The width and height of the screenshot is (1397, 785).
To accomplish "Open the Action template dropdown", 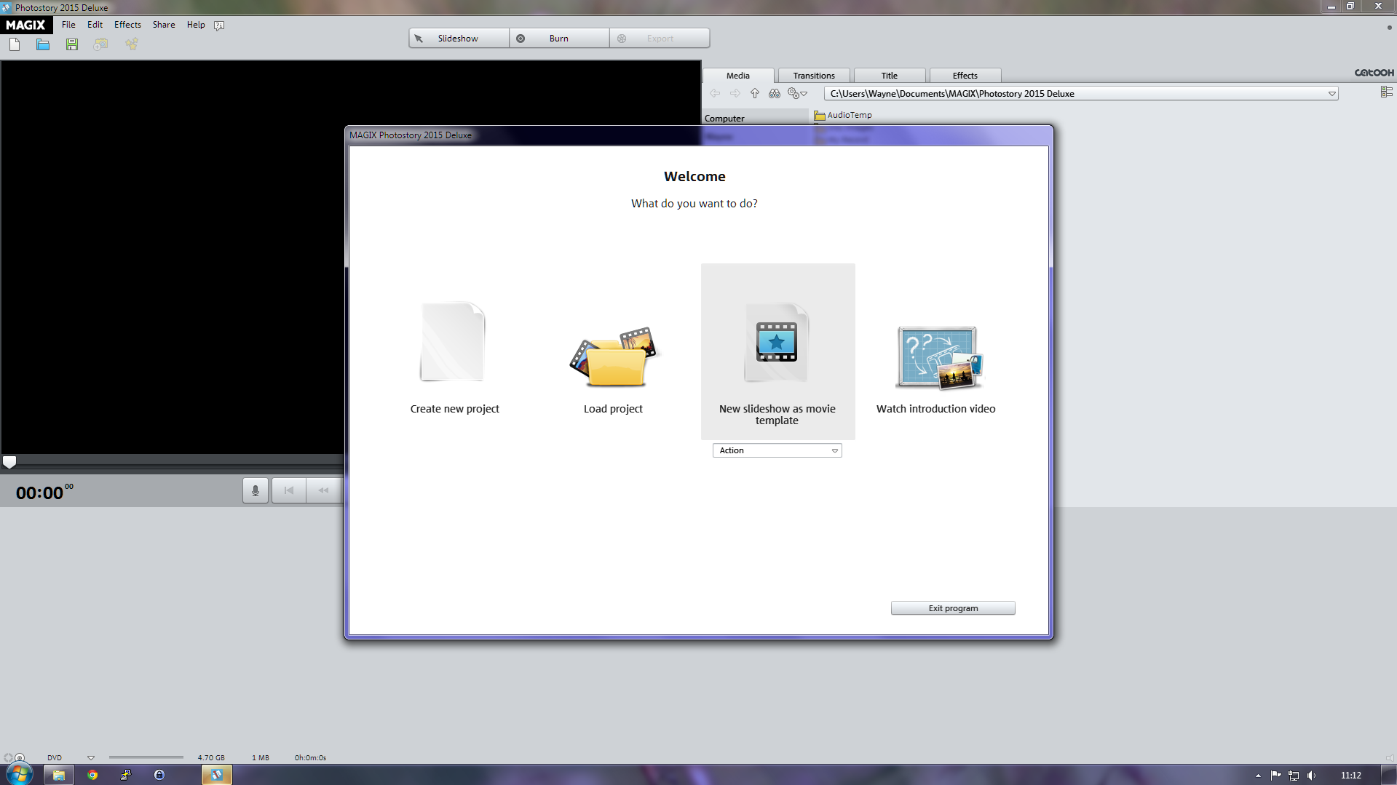I will click(777, 450).
